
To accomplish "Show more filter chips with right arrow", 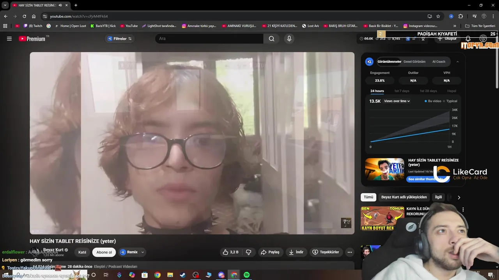I will click(x=459, y=197).
